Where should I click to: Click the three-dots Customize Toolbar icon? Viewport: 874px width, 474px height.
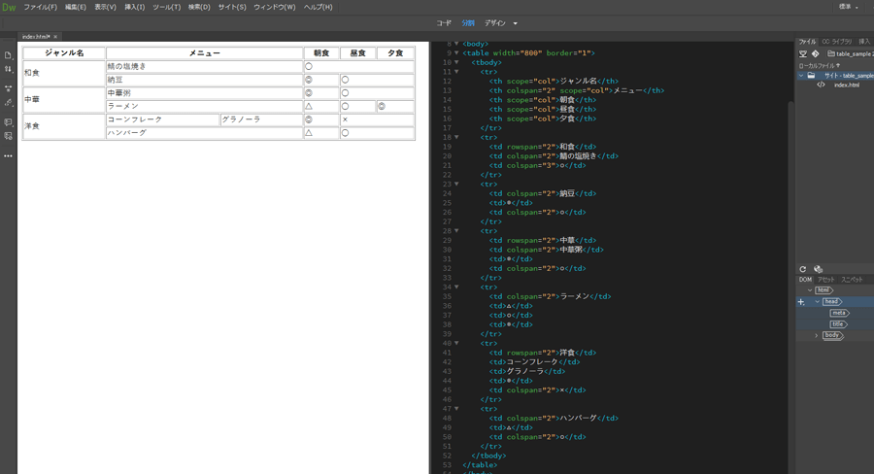8,155
